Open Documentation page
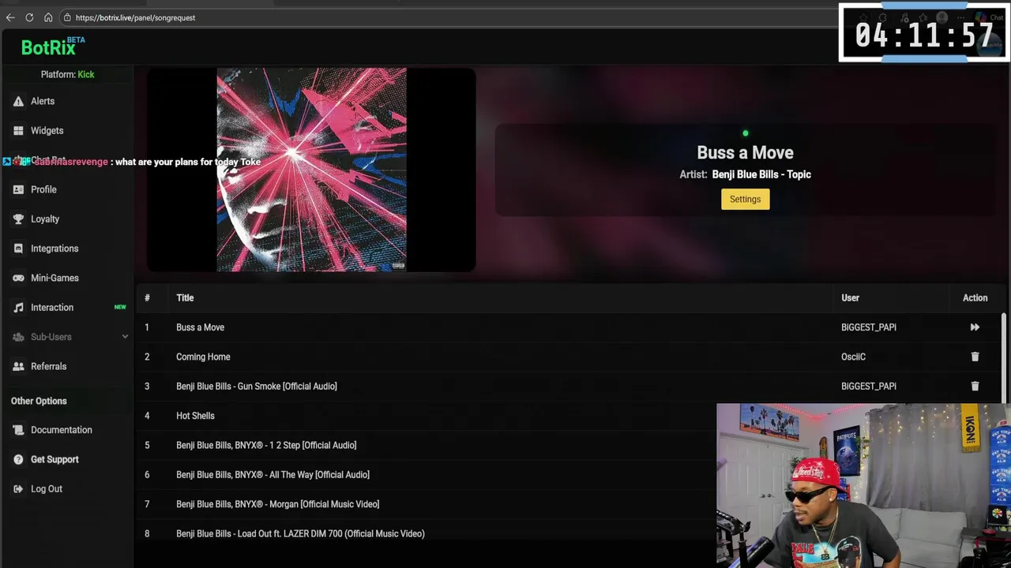The height and width of the screenshot is (568, 1011). point(62,430)
